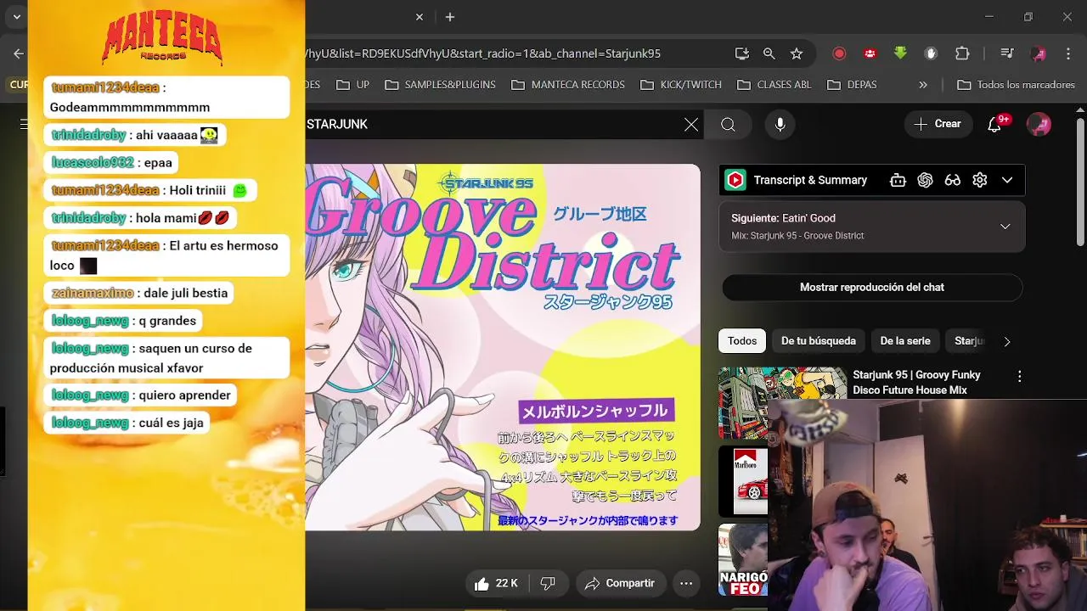
Task: Open Starjunk 95 Groovy Funky Disco video thumbnail
Action: 782,384
